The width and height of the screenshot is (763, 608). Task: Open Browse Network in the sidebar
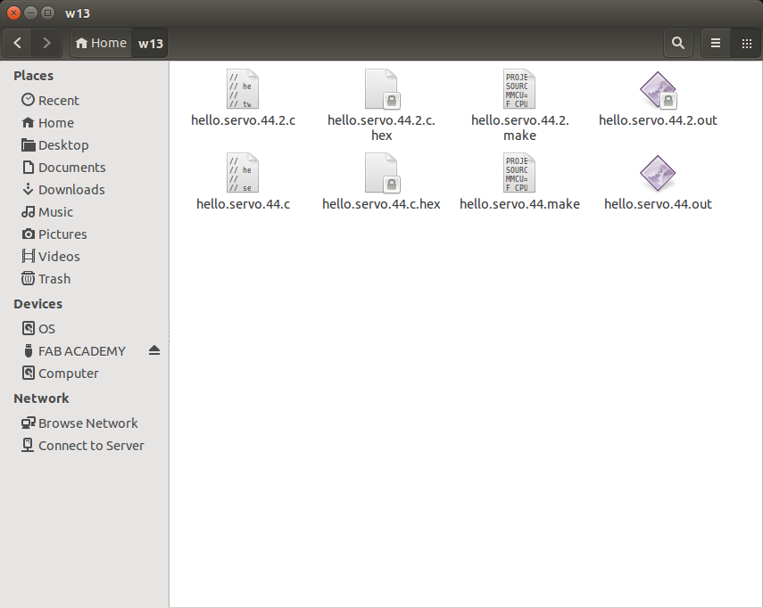(84, 423)
